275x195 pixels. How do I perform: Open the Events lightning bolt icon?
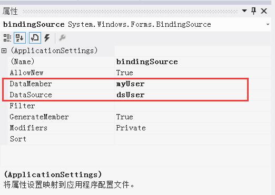point(47,38)
